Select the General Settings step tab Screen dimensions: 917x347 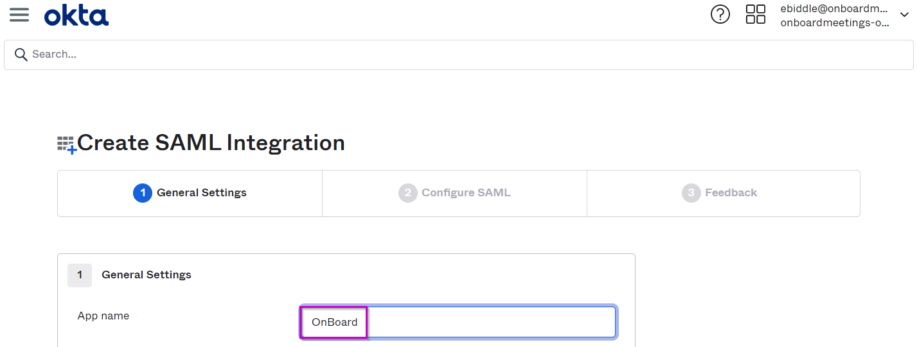click(190, 193)
